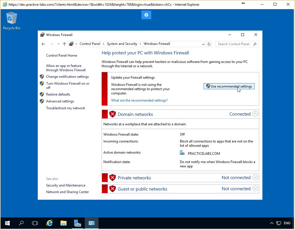Viewport: 295px width, 230px height.
Task: Click the Refresh button beside address bar
Action: point(209,44)
